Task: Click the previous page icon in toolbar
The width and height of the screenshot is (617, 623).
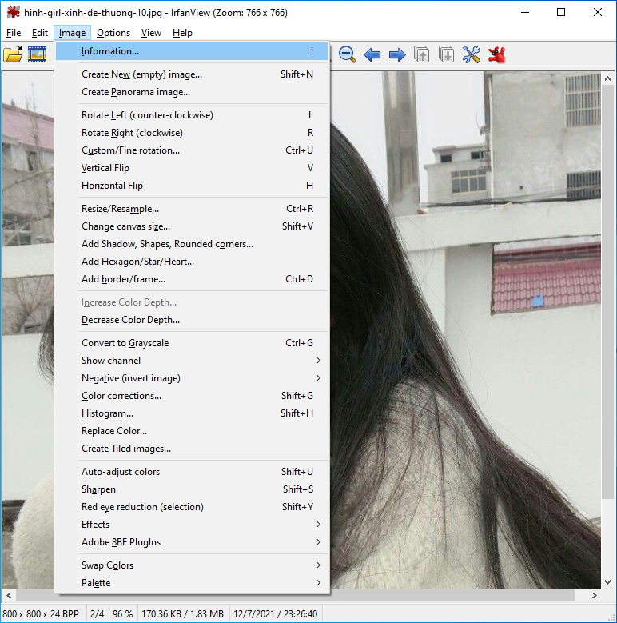Action: tap(421, 54)
